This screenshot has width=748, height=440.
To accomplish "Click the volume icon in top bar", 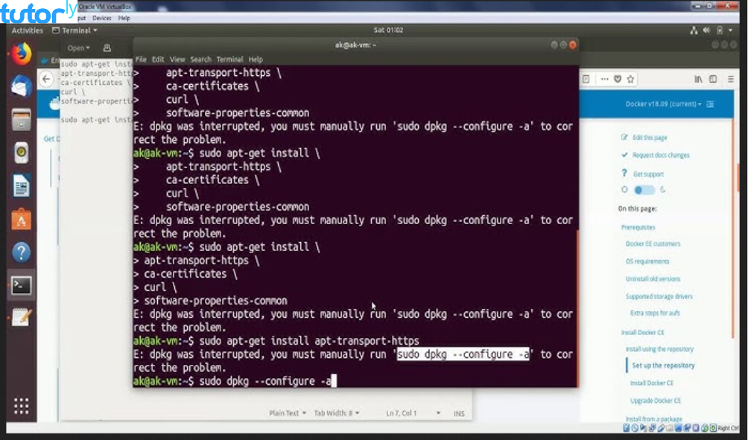I will (x=706, y=31).
